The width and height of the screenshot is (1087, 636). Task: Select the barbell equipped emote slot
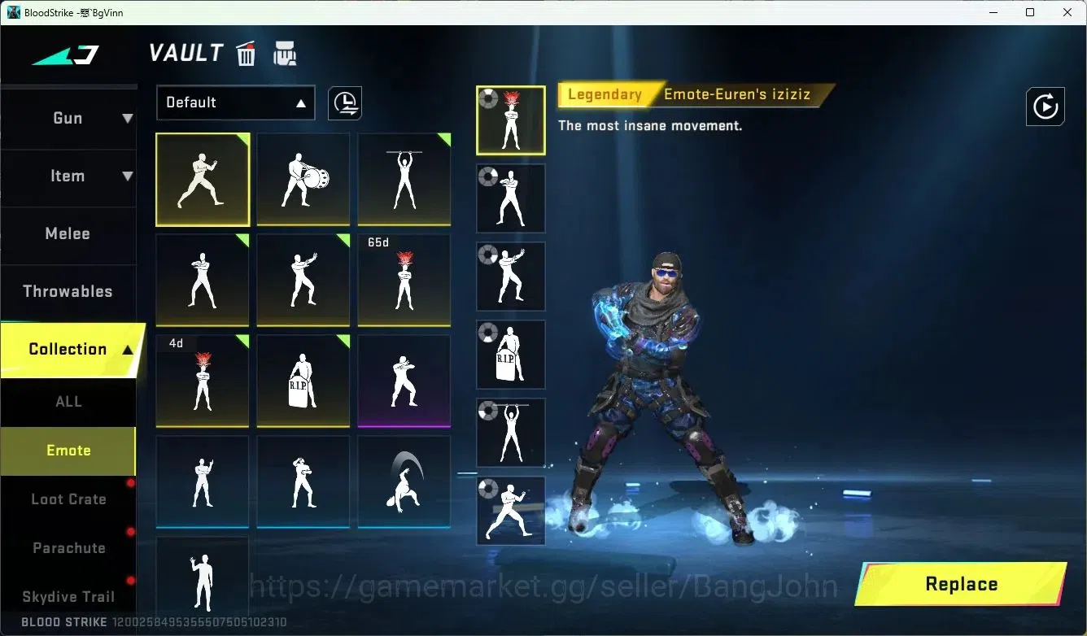[x=511, y=433]
